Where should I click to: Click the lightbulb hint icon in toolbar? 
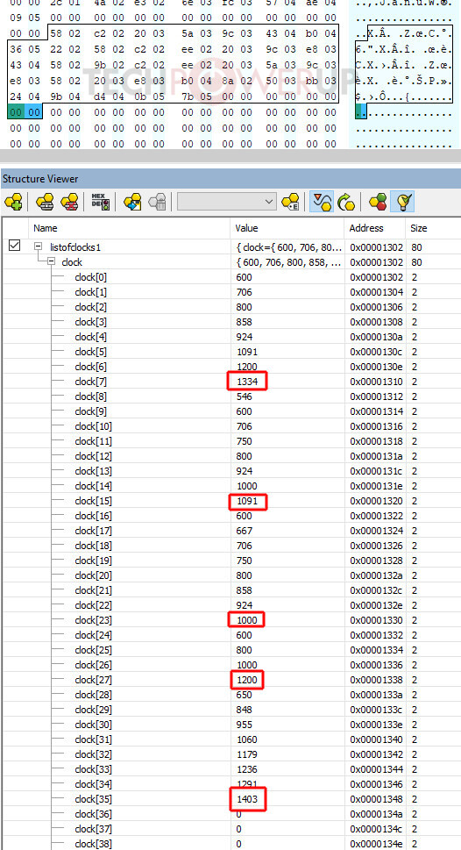(x=405, y=203)
